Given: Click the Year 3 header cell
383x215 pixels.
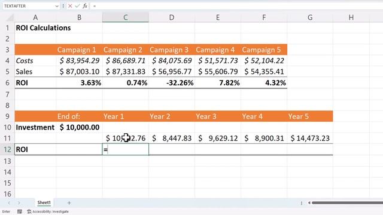Looking at the screenshot, I should click(x=218, y=116).
